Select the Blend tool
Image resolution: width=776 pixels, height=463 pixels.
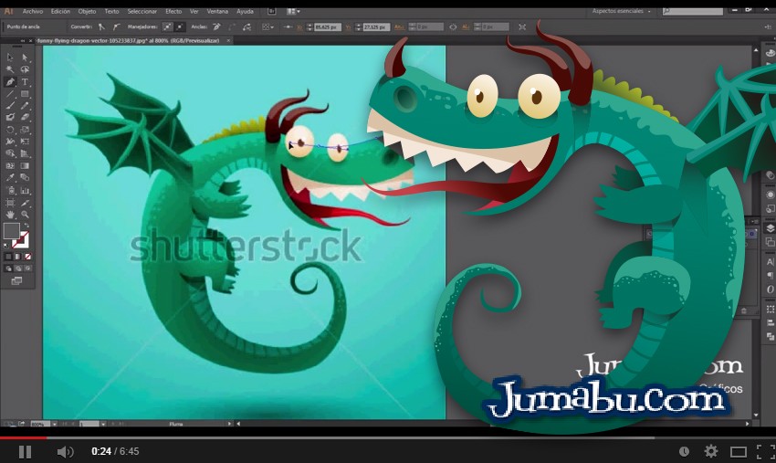25,178
